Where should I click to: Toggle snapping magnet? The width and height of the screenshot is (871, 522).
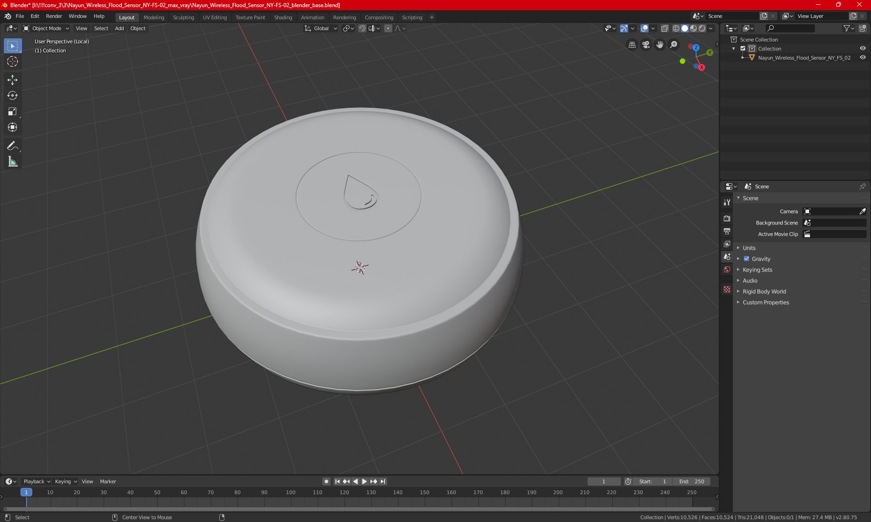362,29
